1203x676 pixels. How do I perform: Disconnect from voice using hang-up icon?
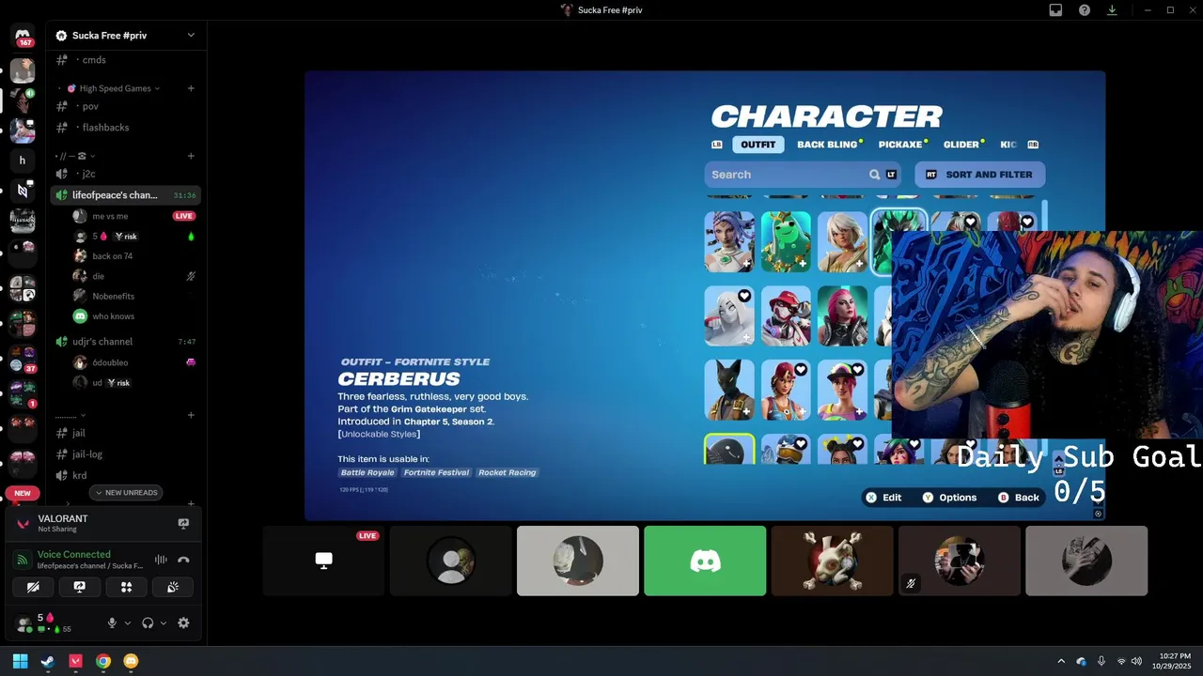point(183,560)
